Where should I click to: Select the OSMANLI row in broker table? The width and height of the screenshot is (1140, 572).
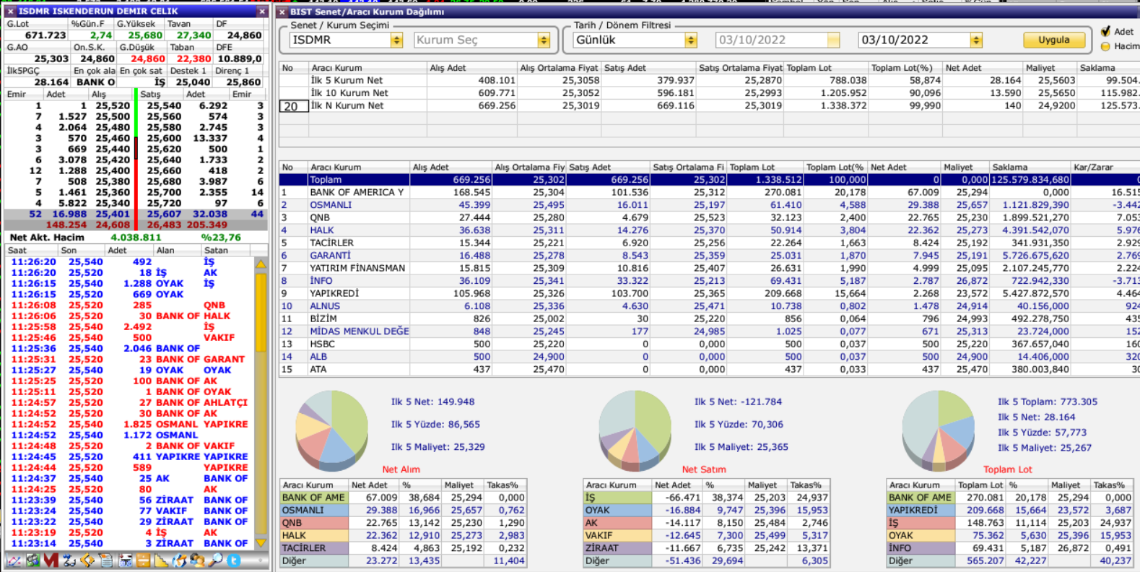(709, 205)
